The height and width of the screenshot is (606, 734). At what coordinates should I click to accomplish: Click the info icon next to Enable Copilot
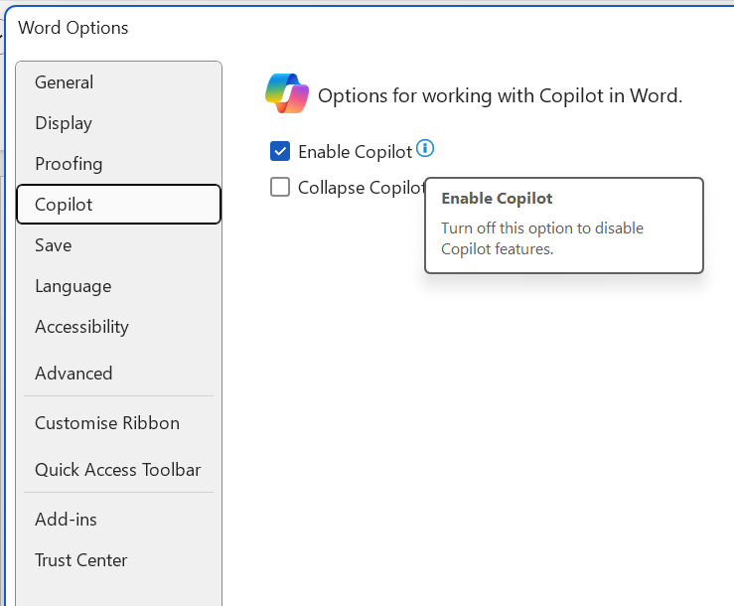(425, 149)
